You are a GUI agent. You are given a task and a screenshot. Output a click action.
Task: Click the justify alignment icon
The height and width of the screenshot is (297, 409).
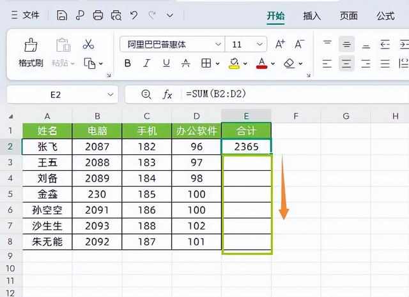point(385,64)
